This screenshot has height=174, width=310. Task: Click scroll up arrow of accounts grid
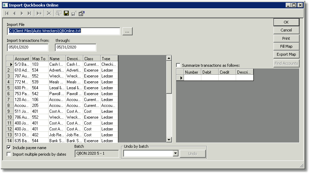(x=169, y=58)
